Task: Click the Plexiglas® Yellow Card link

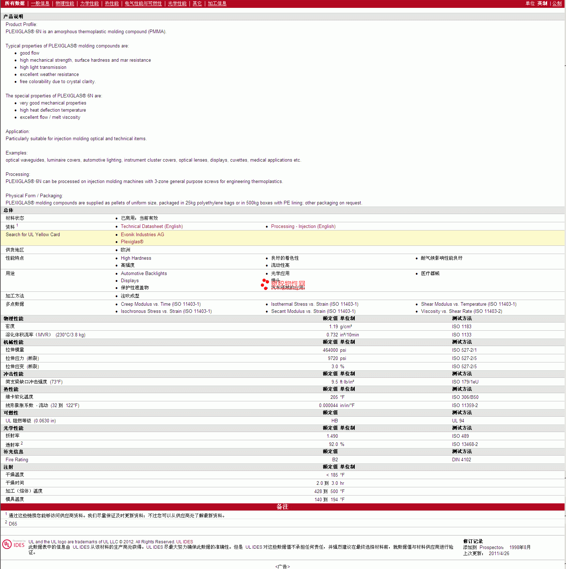Action: (132, 242)
